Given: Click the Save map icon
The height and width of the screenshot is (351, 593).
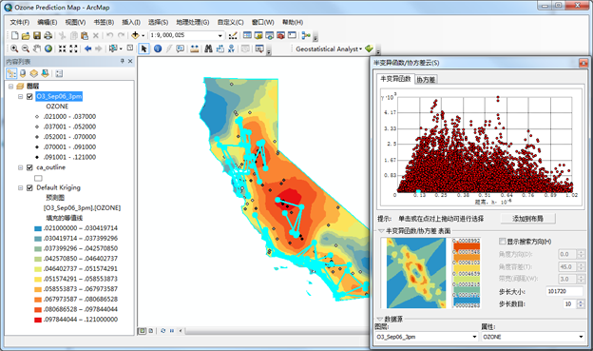Looking at the screenshot, I should point(37,35).
